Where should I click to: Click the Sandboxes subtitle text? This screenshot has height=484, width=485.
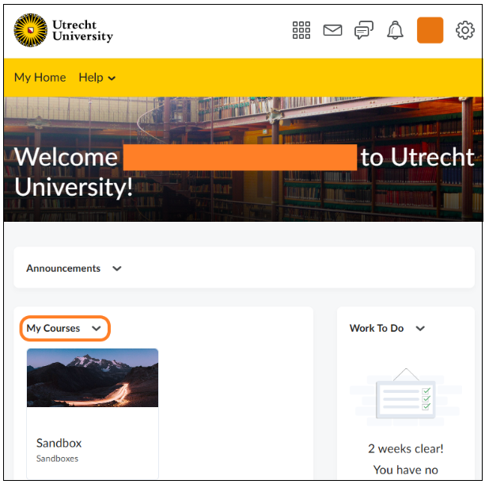57,459
